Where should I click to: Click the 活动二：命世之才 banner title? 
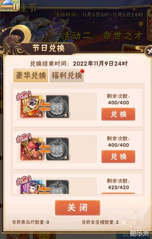[x=102, y=36]
